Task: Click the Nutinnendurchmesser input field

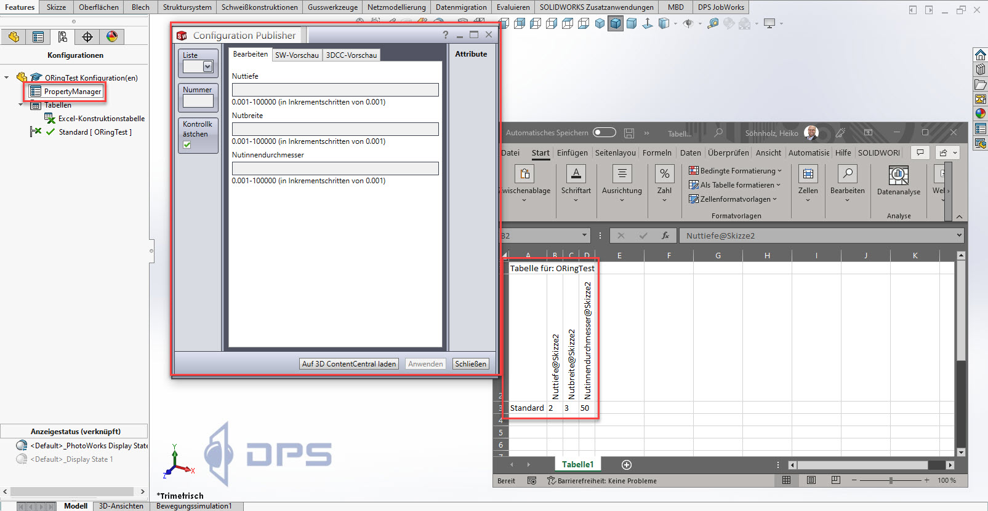Action: pyautogui.click(x=335, y=168)
